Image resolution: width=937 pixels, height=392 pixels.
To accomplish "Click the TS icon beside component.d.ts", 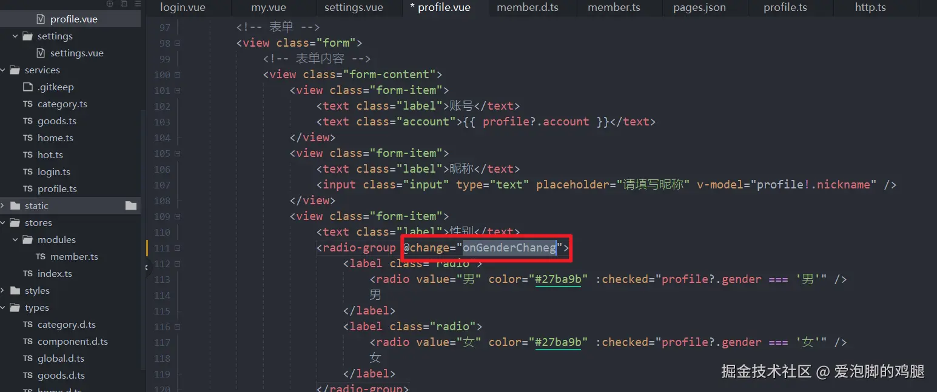I will pyautogui.click(x=28, y=342).
